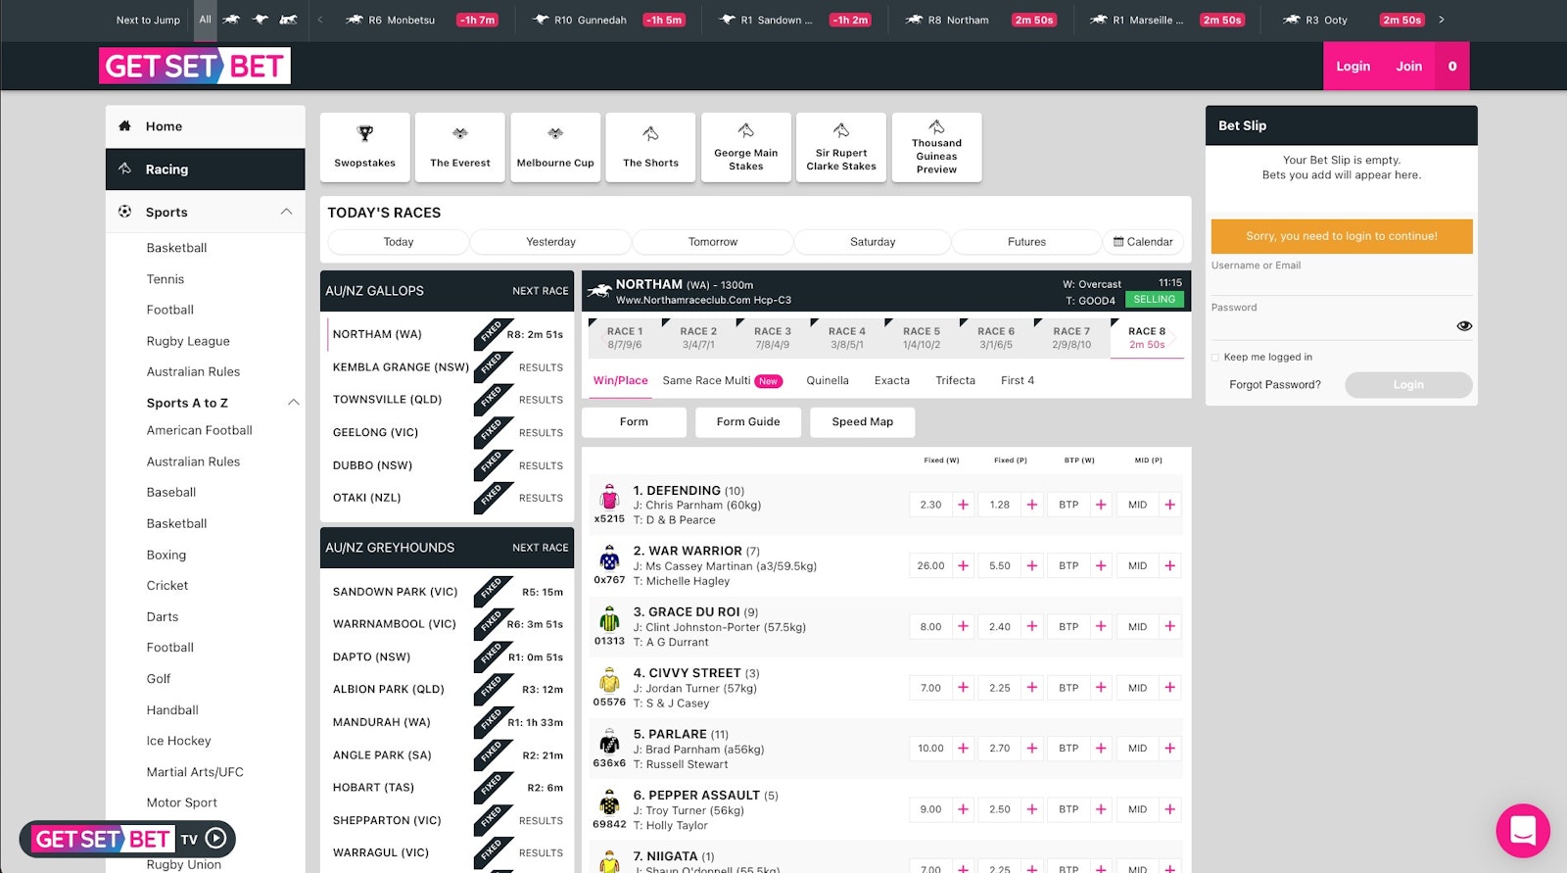Collapse the Sports menu chevron

click(x=286, y=212)
